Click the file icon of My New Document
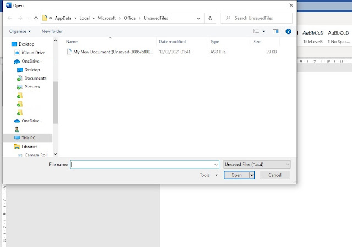Viewport: 352px width, 247px height. click(x=69, y=52)
